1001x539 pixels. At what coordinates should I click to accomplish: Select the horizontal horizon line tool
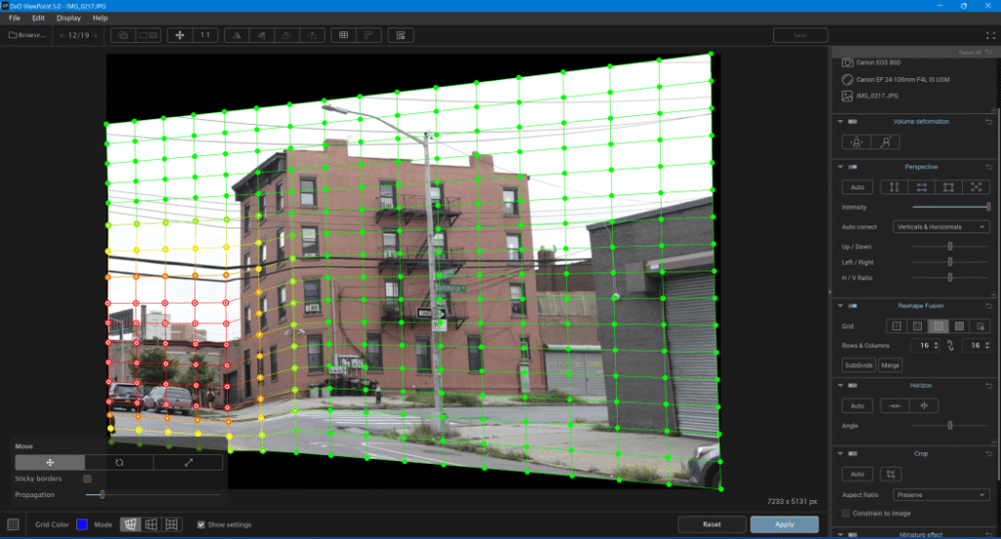(x=895, y=405)
